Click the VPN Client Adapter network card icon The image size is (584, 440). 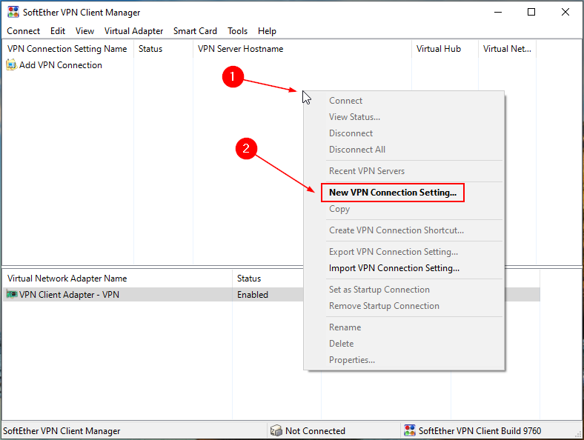click(x=12, y=295)
